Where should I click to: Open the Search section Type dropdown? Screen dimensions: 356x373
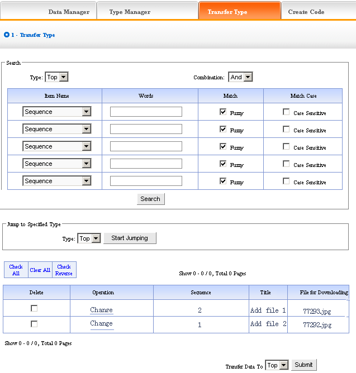point(56,77)
